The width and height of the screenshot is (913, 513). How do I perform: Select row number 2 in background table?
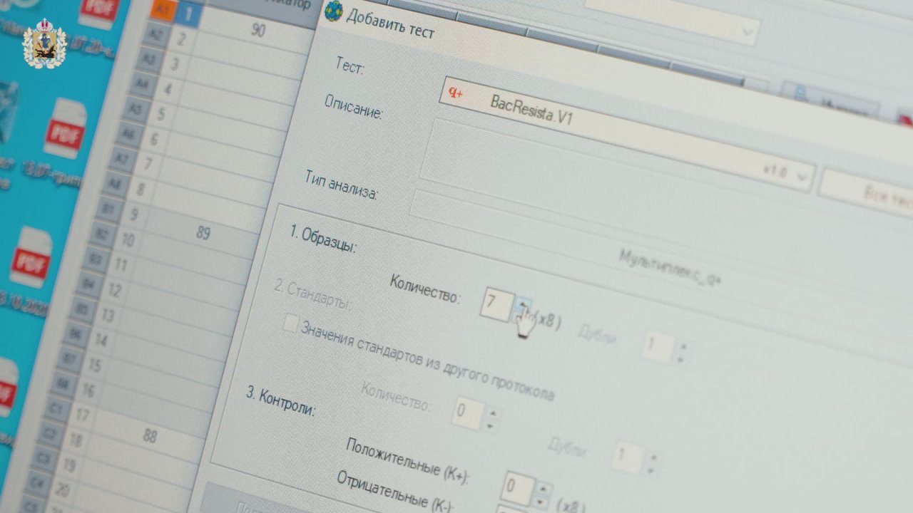(180, 39)
